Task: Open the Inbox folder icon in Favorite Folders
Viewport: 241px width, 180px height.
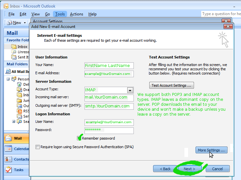Action: tap(14, 47)
